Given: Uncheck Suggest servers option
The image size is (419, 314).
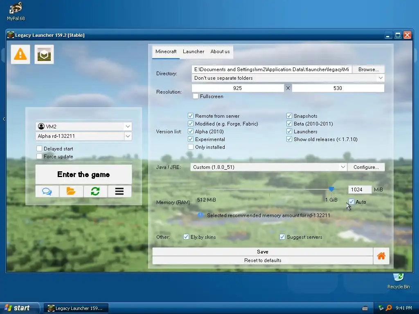Looking at the screenshot, I should pos(282,237).
